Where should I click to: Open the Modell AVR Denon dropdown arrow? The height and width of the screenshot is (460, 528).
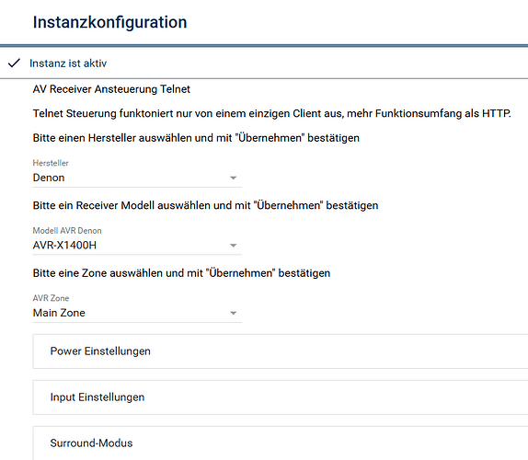(x=233, y=246)
